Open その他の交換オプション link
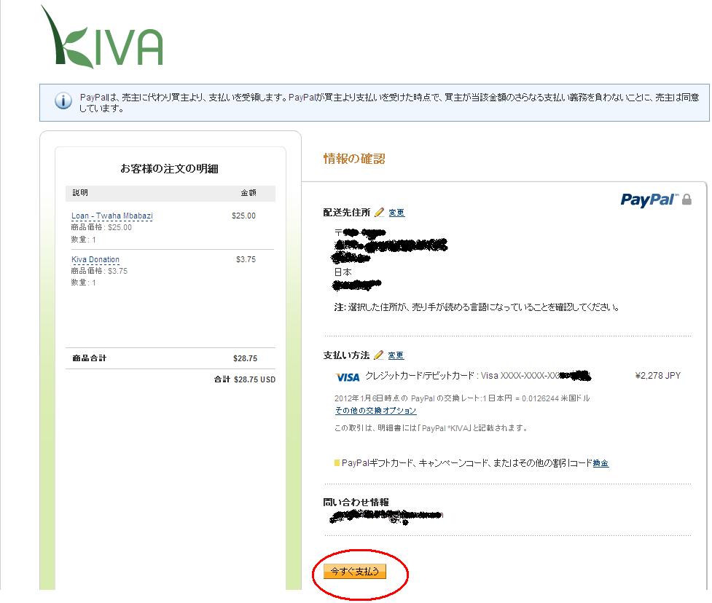 pos(375,411)
